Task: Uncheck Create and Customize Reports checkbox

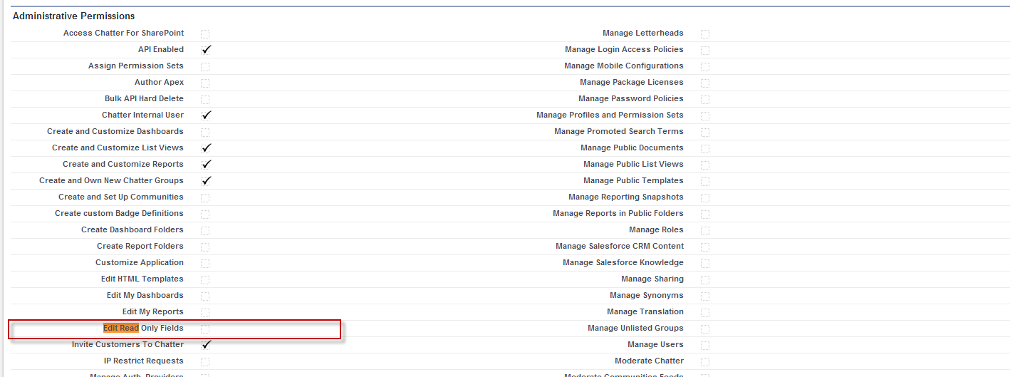Action: [x=207, y=165]
